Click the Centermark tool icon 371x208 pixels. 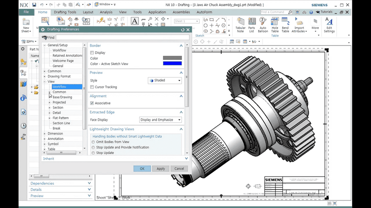tap(163, 19)
